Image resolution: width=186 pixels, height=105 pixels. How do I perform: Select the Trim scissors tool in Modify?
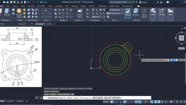pos(71,10)
